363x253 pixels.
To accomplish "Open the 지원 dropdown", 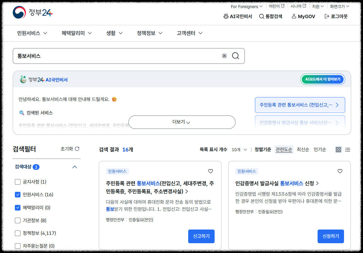I will coord(318,6).
